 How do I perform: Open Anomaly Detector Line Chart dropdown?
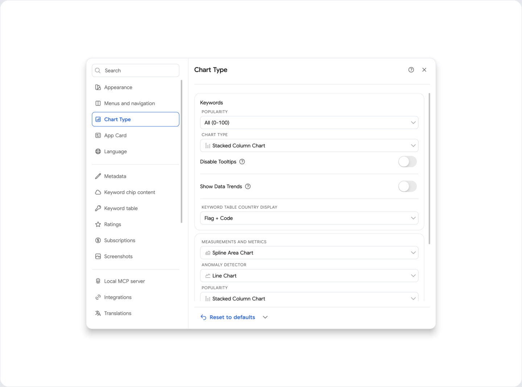309,276
